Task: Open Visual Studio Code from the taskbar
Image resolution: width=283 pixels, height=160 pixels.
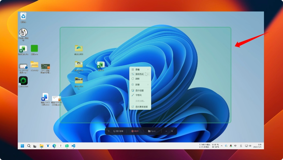Action: click(73, 146)
